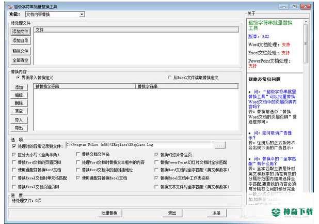Image resolution: width=319 pixels, height=224 pixels.
Task: Click the 添加 replacement button
Action: coord(19,87)
